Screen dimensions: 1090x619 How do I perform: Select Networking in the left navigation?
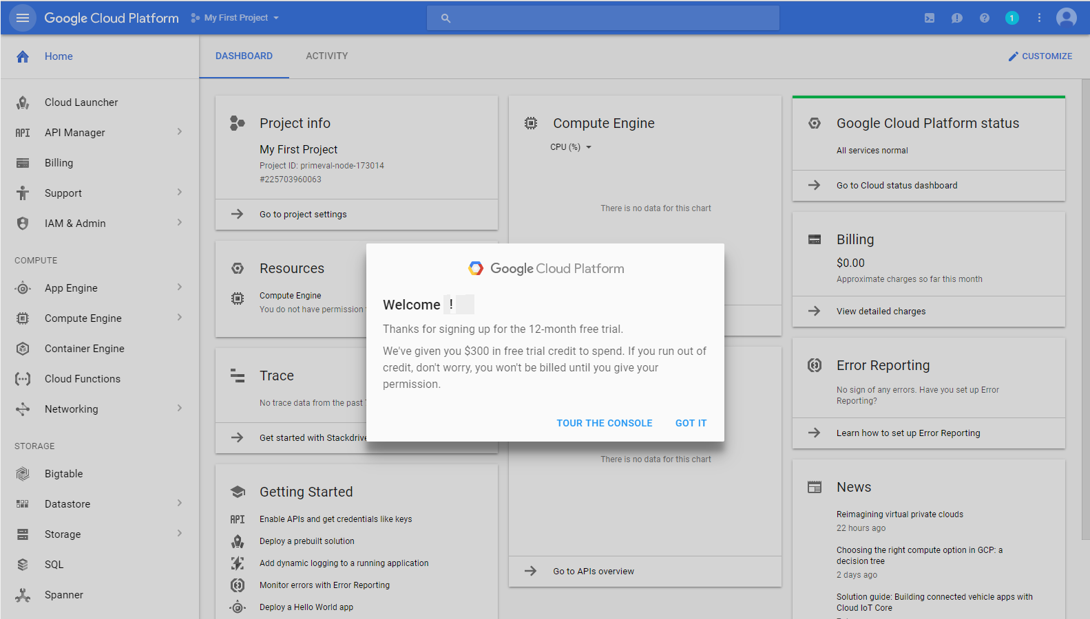[100, 409]
